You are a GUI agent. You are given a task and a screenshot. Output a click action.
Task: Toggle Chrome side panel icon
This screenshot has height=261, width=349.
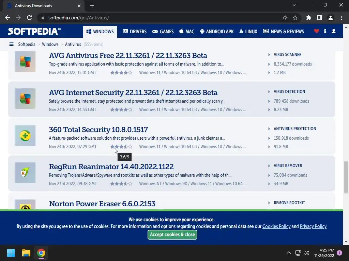click(x=320, y=18)
